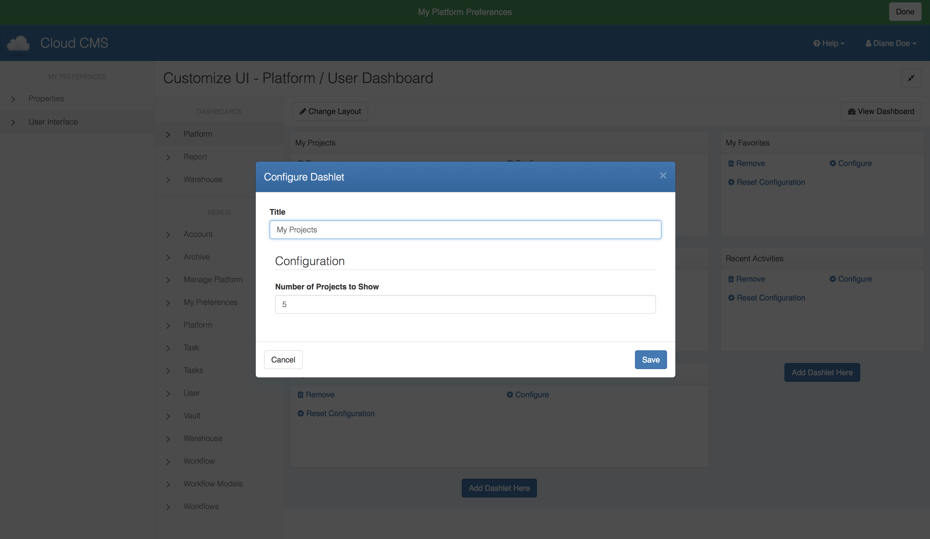Click the collapse arrows icon beside the page title
930x539 pixels.
coord(911,78)
